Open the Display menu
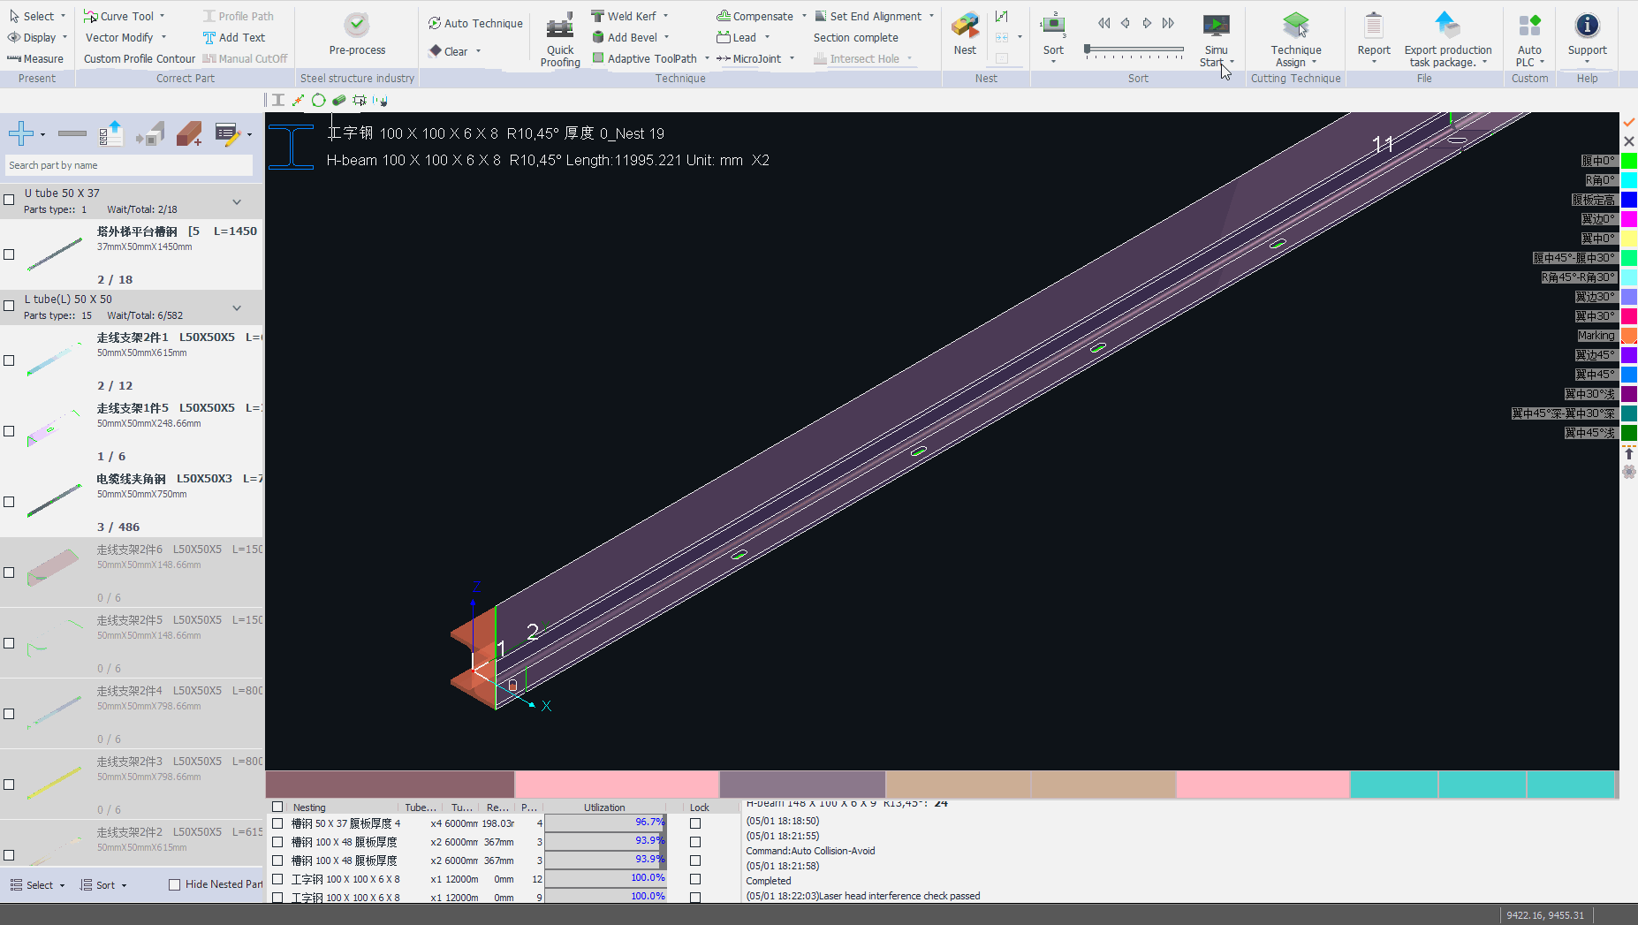The height and width of the screenshot is (925, 1638). pyautogui.click(x=37, y=37)
